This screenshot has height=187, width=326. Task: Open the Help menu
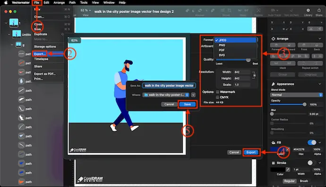(x=122, y=2)
